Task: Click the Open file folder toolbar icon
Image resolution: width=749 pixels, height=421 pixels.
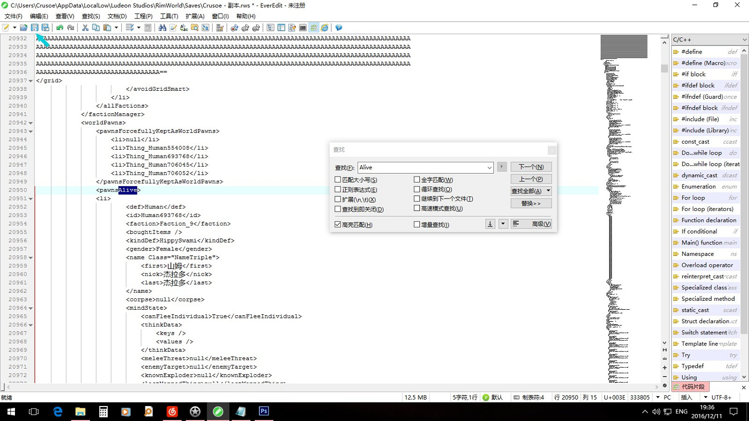Action: pos(23,28)
